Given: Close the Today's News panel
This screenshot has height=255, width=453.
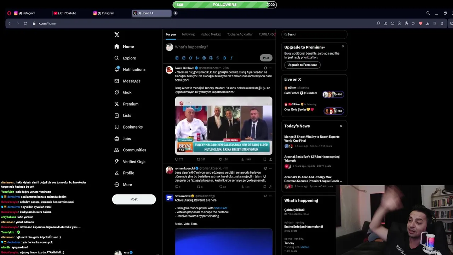Looking at the screenshot, I should [341, 126].
